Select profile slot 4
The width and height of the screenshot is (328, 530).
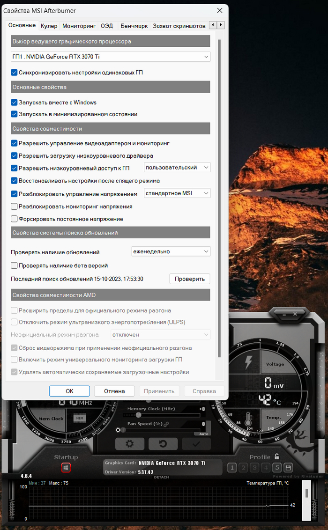(266, 468)
